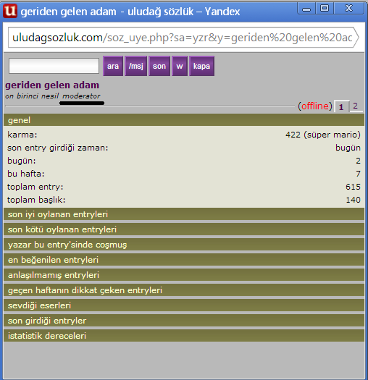The width and height of the screenshot is (368, 380).
Task: Click the 'ara' search button
Action: tap(113, 66)
